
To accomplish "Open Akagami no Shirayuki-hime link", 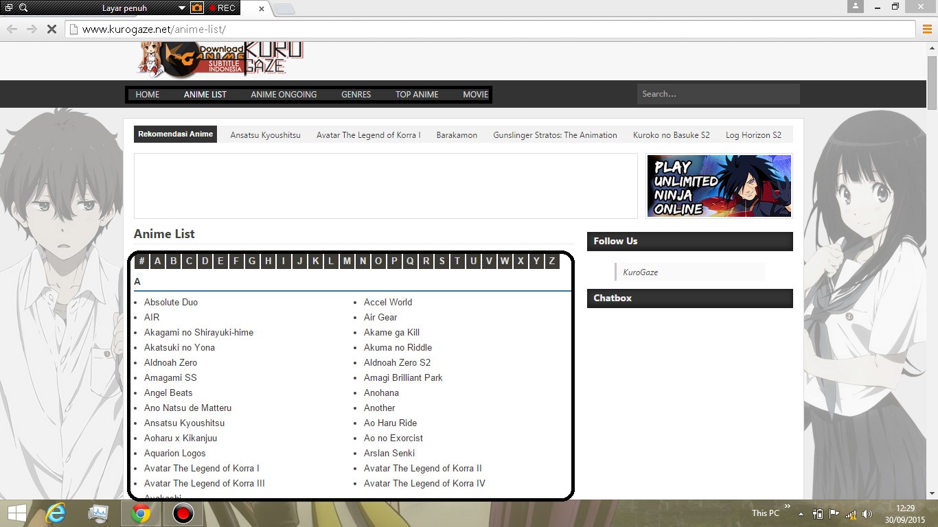I will [199, 332].
